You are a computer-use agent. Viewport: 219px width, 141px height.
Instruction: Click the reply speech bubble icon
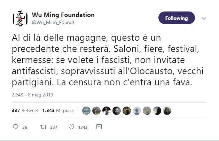[x=15, y=127]
